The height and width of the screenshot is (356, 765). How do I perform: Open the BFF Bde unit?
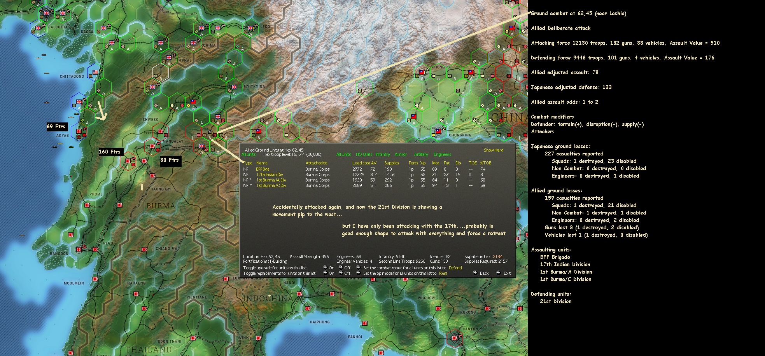point(263,169)
